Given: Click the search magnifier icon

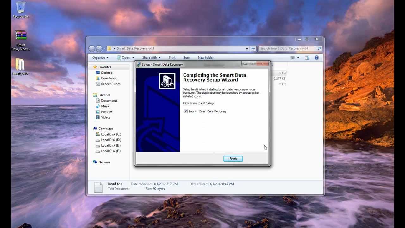Looking at the screenshot, I should pos(319,48).
